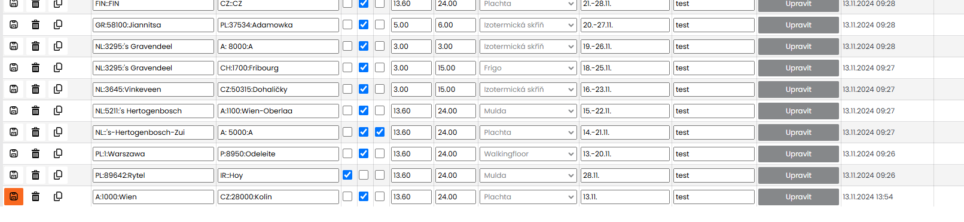The image size is (964, 222).
Task: Click the 15.00 field in CZ:50315:Dohaličky row
Action: pyautogui.click(x=456, y=90)
